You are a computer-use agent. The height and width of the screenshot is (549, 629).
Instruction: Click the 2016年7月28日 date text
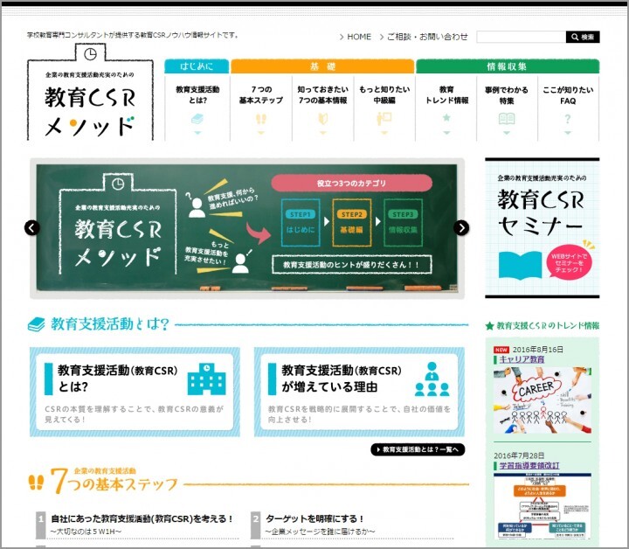pos(519,455)
